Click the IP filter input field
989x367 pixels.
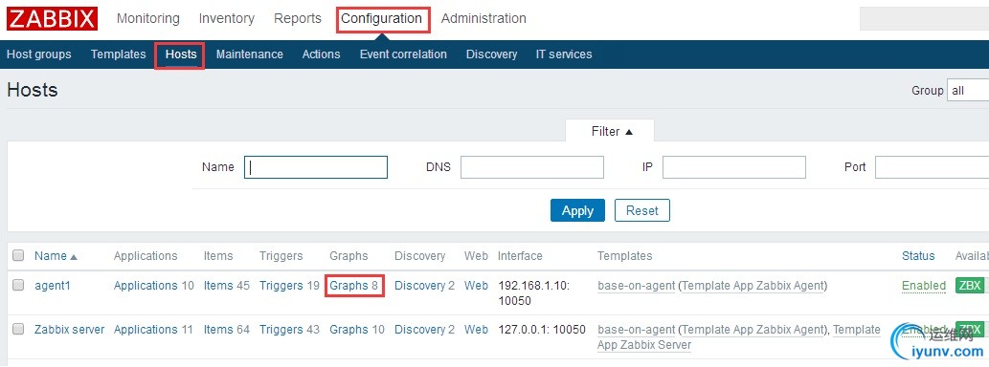pyautogui.click(x=734, y=167)
